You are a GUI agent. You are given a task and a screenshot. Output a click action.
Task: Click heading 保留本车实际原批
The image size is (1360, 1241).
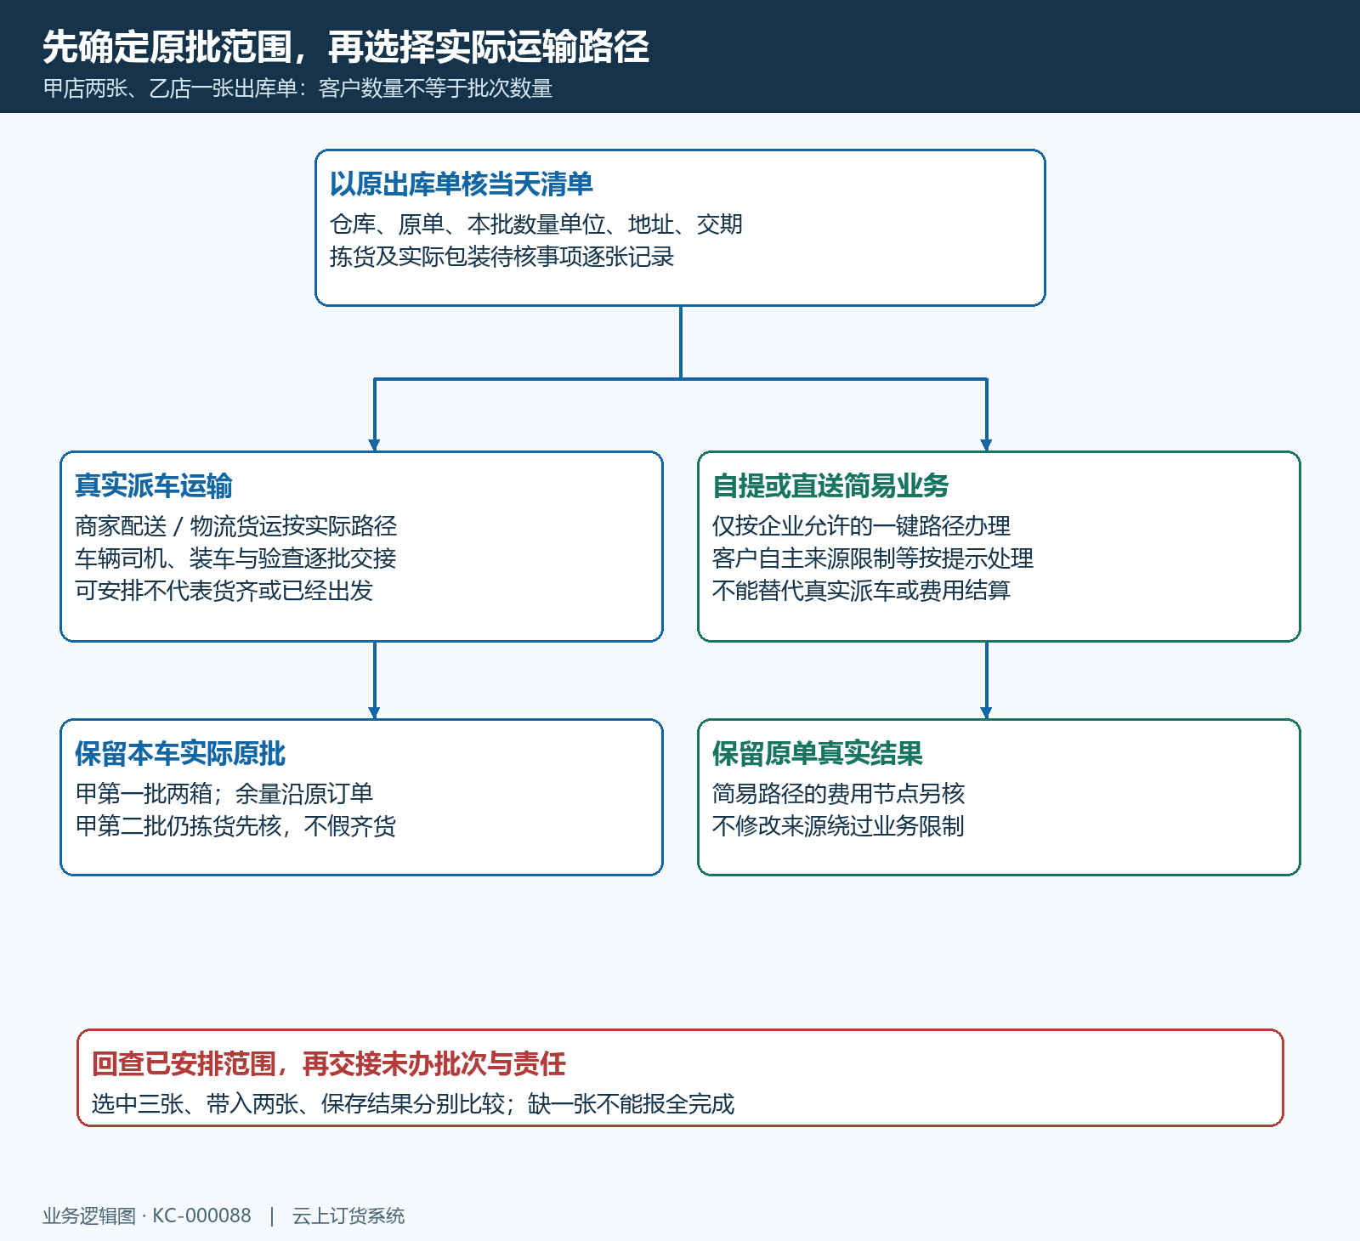point(180,753)
